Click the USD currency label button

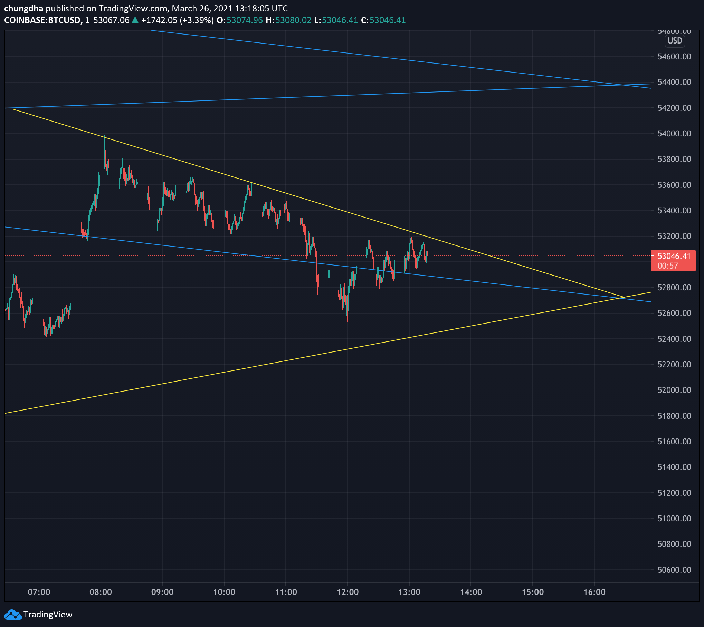675,41
